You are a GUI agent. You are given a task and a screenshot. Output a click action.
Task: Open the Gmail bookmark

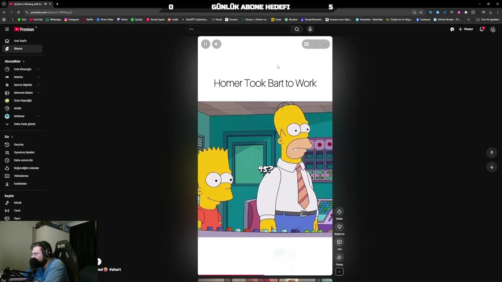[217, 20]
